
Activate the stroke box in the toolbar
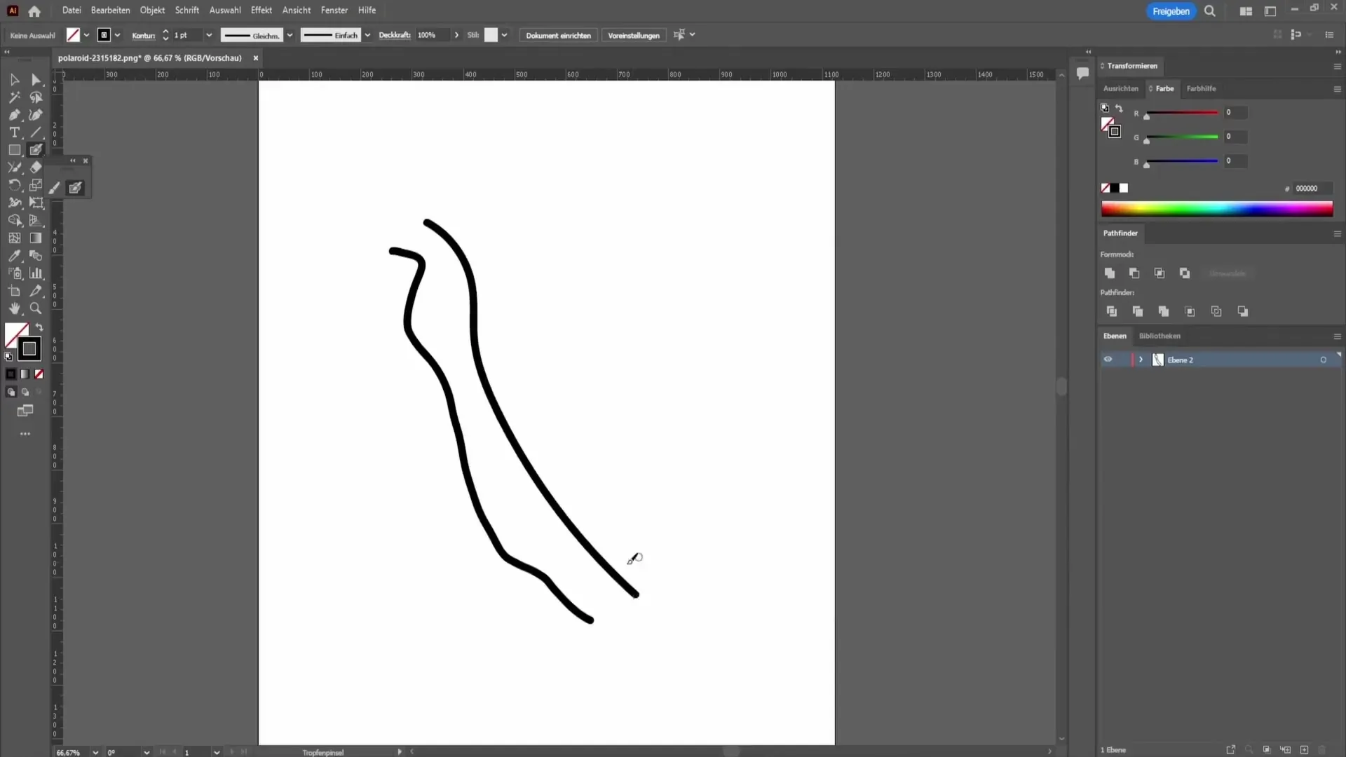coord(29,348)
